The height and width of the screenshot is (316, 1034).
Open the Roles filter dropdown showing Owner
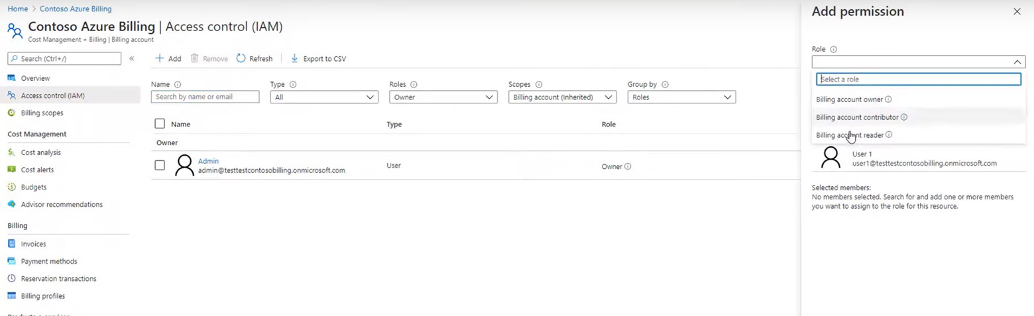[x=443, y=97]
